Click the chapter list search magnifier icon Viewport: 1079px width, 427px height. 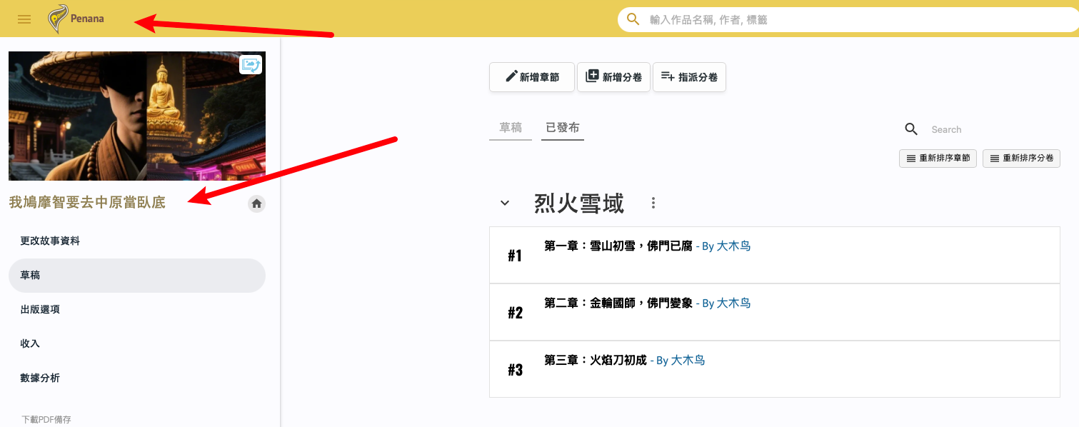point(911,129)
